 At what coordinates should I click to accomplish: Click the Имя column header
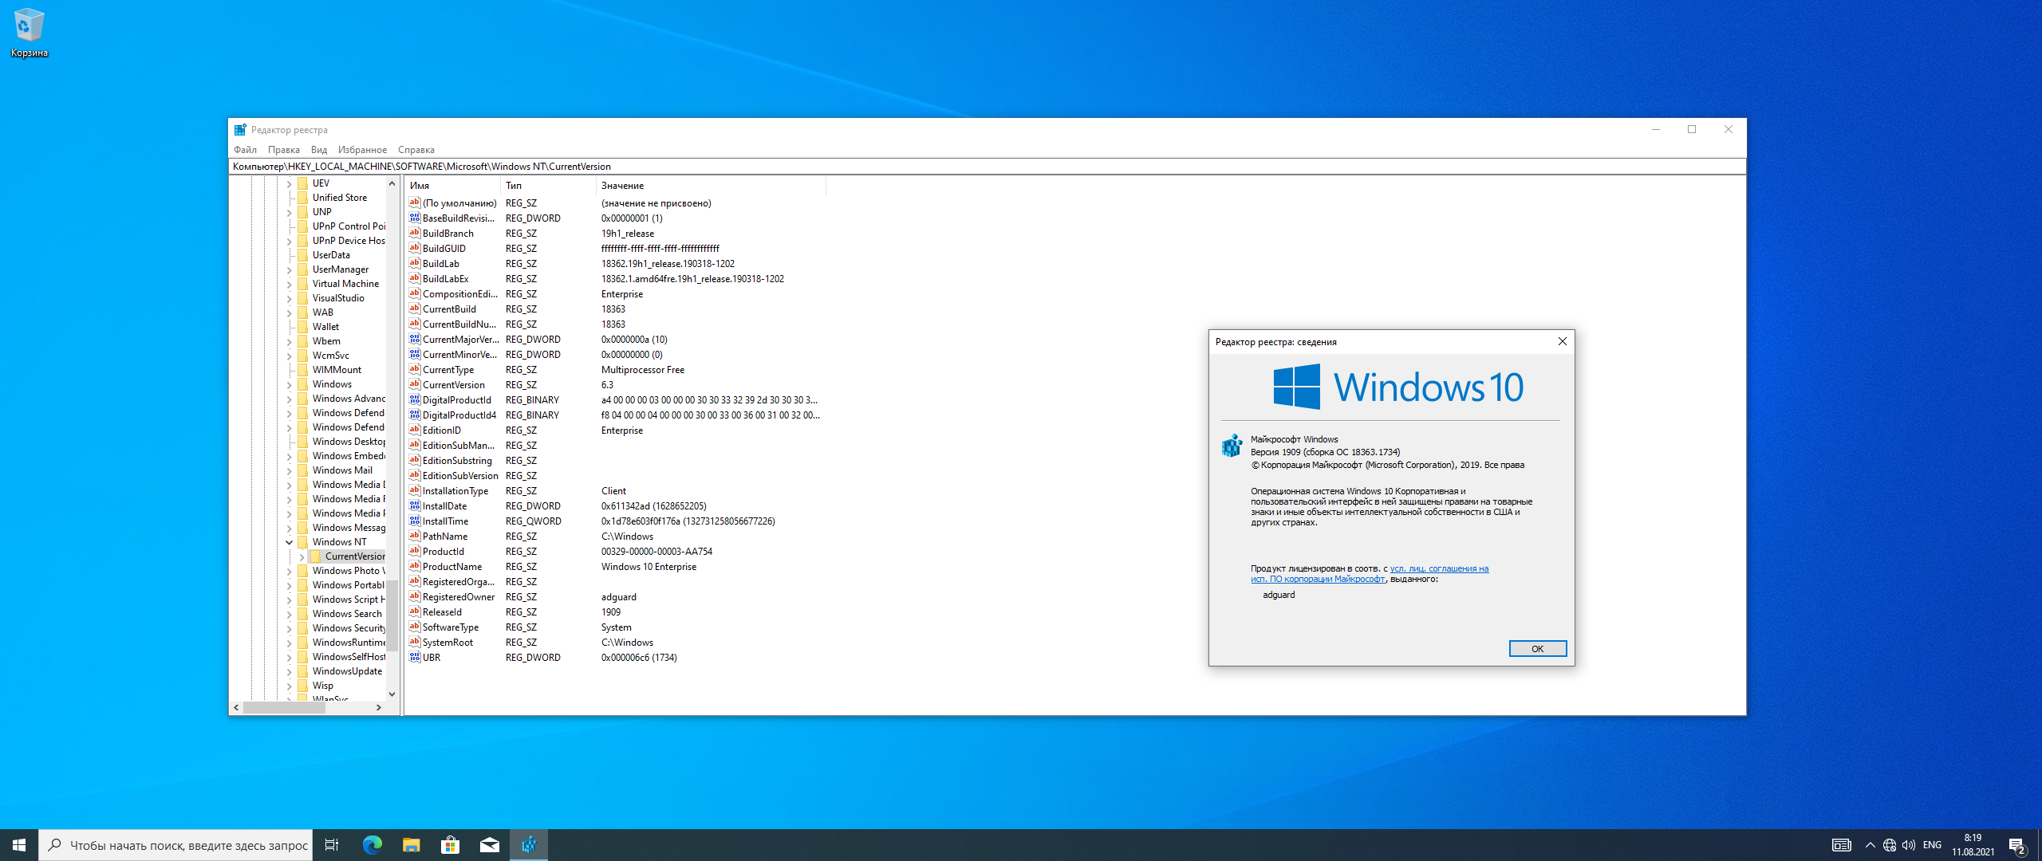point(453,186)
